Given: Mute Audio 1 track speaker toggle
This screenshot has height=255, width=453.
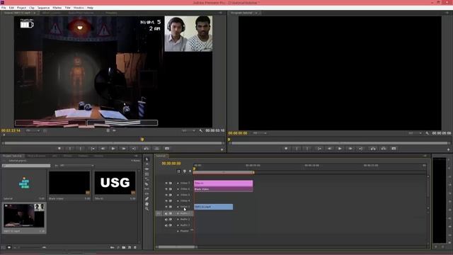Looking at the screenshot, I should (166, 213).
